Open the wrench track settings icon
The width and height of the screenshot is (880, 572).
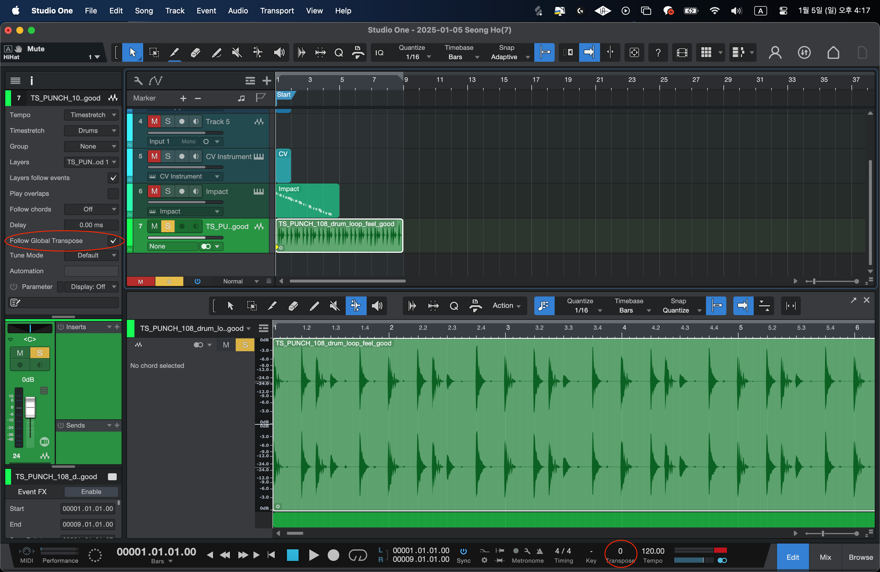coord(138,80)
